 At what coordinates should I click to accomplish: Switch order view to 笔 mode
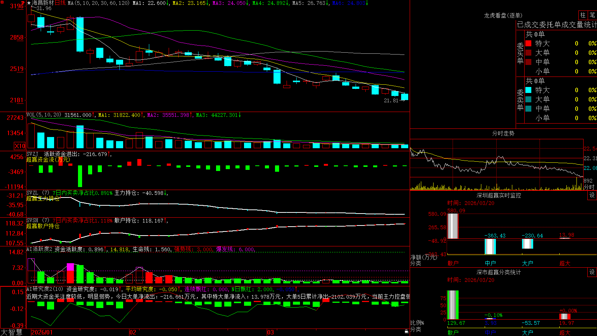click(x=592, y=15)
